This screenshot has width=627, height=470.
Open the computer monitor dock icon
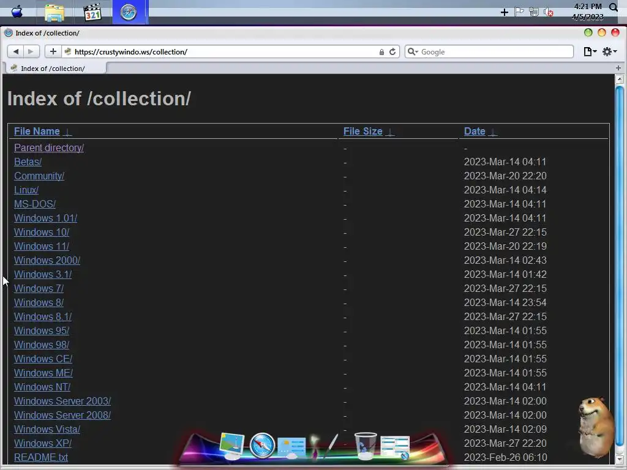pyautogui.click(x=232, y=446)
